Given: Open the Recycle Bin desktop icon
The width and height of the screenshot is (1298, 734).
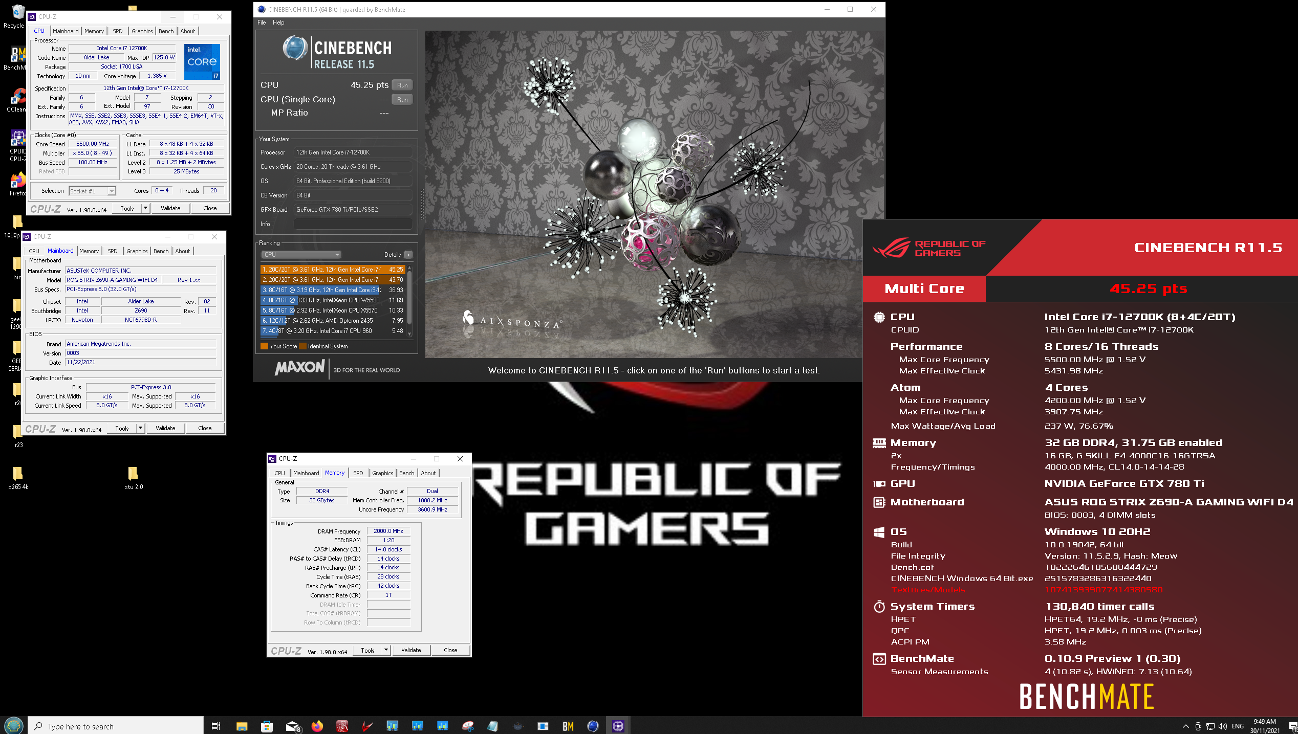Looking at the screenshot, I should (x=15, y=16).
